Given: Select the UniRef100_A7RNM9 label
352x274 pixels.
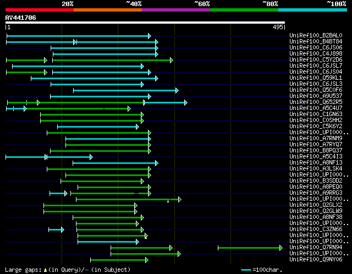Looking at the screenshot, I should (x=316, y=139).
